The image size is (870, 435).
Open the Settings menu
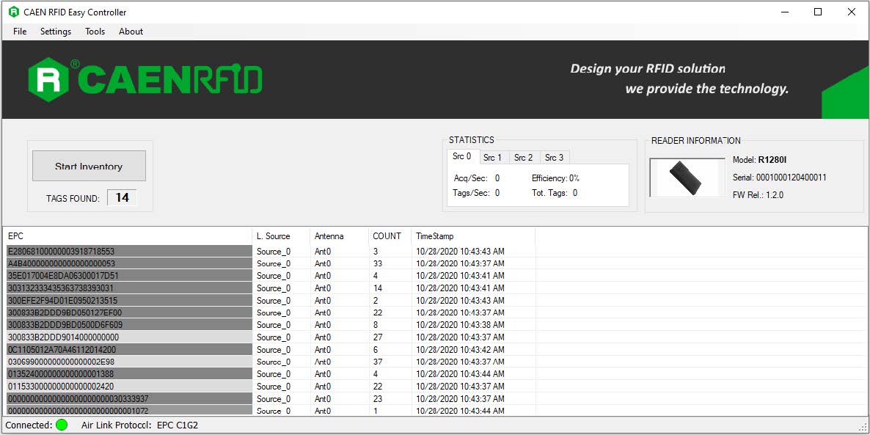coord(56,32)
